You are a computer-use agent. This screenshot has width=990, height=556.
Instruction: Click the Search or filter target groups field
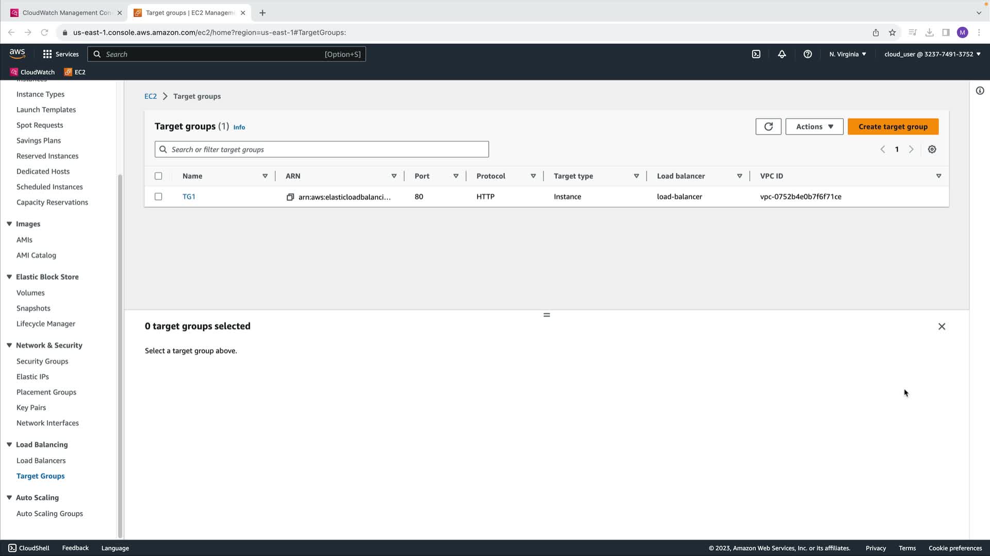(321, 149)
